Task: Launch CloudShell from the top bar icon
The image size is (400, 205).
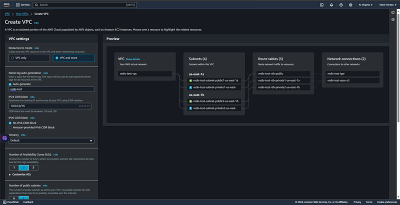Action: pos(321,5)
